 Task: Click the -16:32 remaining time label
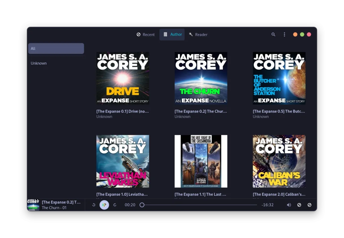coord(267,205)
